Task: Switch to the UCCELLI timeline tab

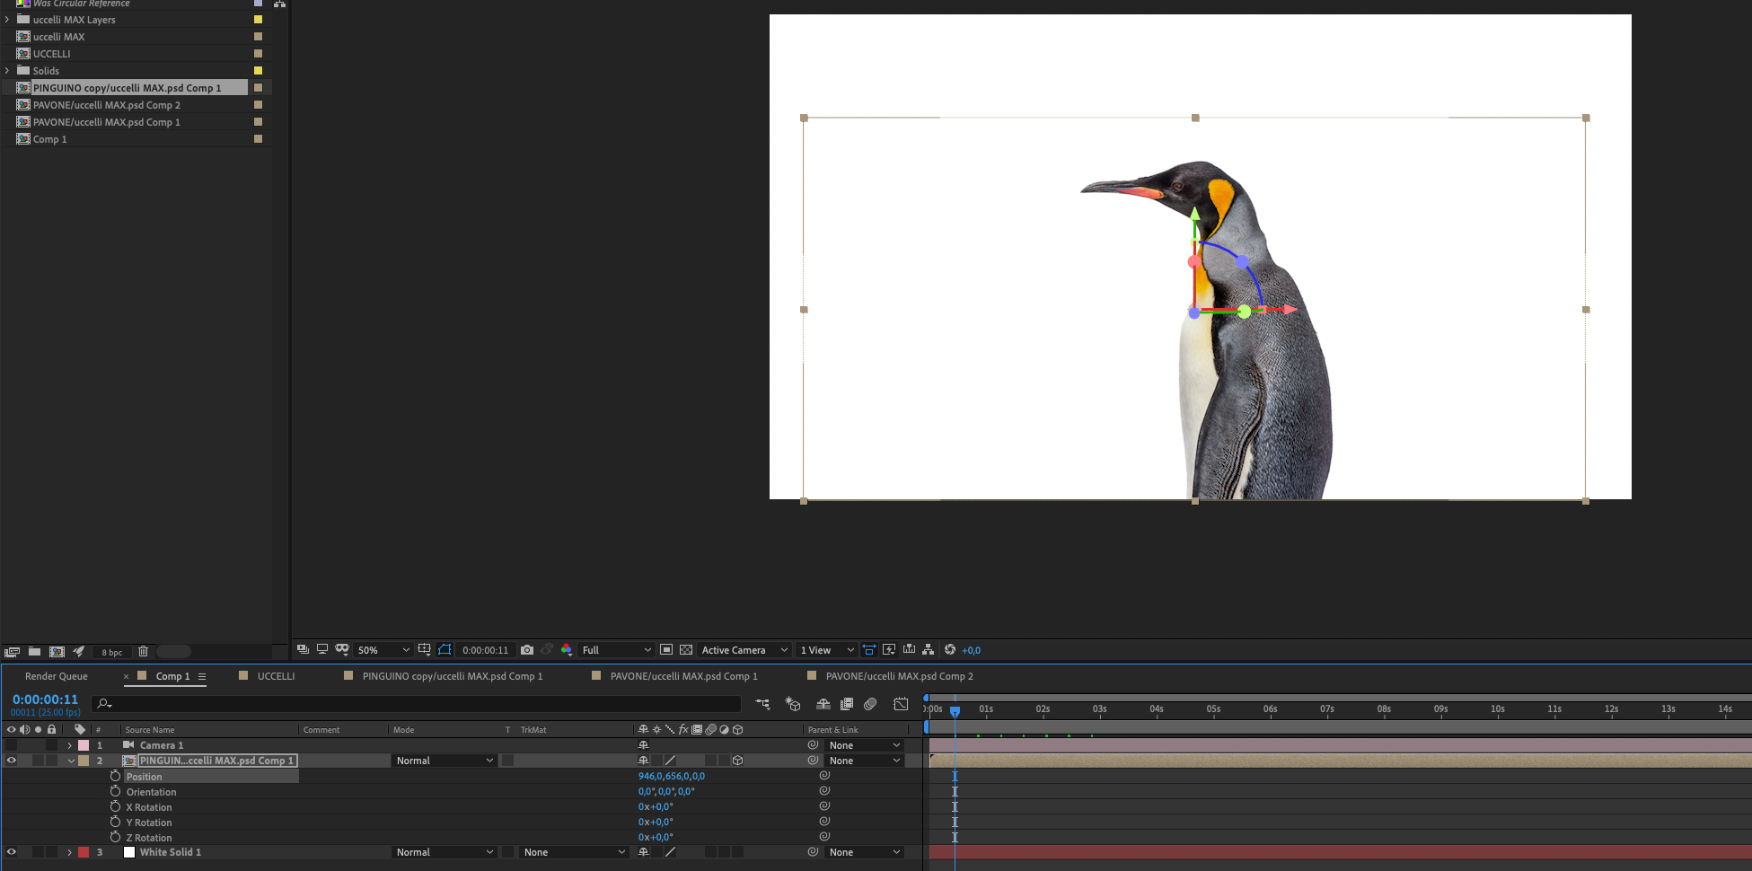Action: click(276, 676)
